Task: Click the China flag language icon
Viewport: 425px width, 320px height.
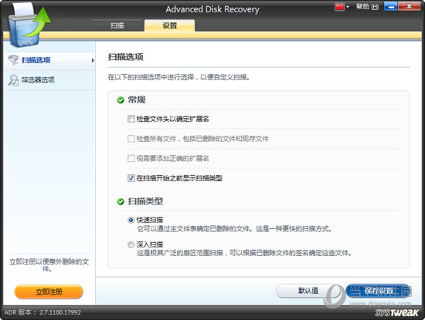Action: tap(339, 7)
